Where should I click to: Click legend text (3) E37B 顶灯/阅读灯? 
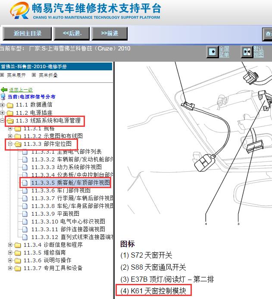tap(167, 279)
